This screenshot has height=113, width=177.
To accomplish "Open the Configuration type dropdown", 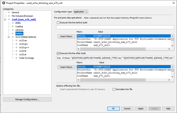I will coord(81,12).
